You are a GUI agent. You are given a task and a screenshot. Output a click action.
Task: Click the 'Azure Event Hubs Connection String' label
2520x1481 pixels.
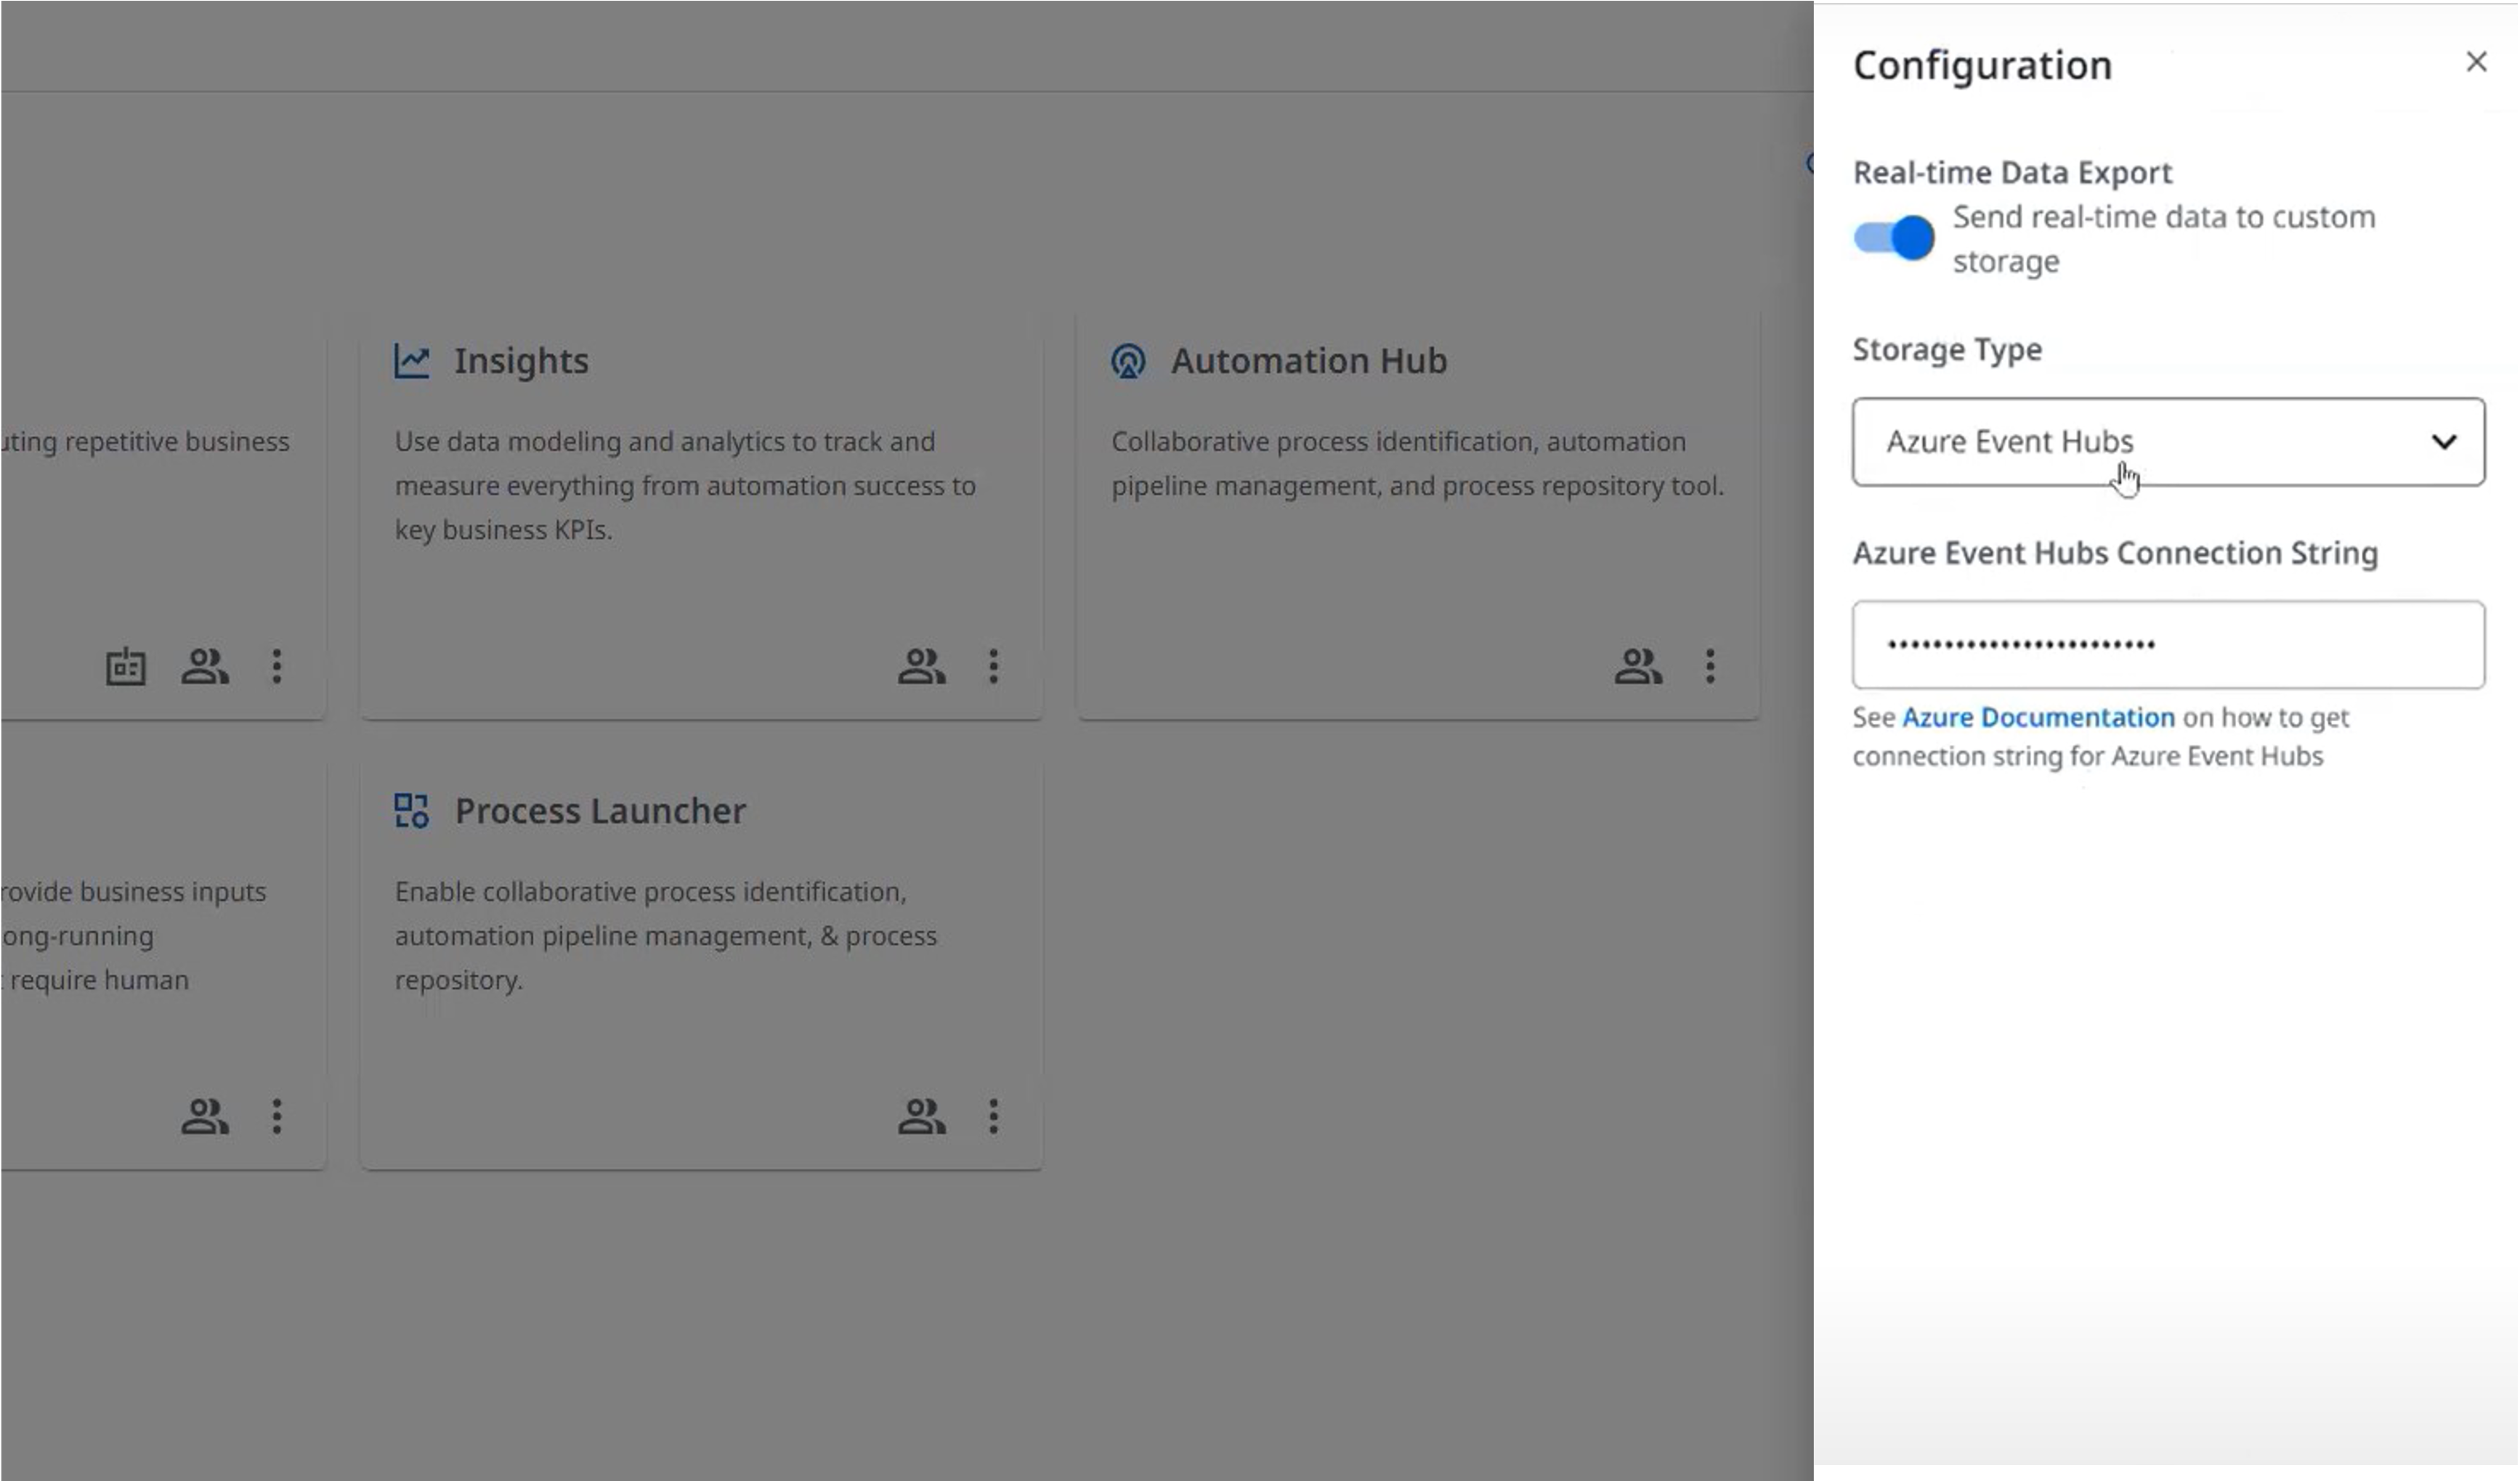2115,553
